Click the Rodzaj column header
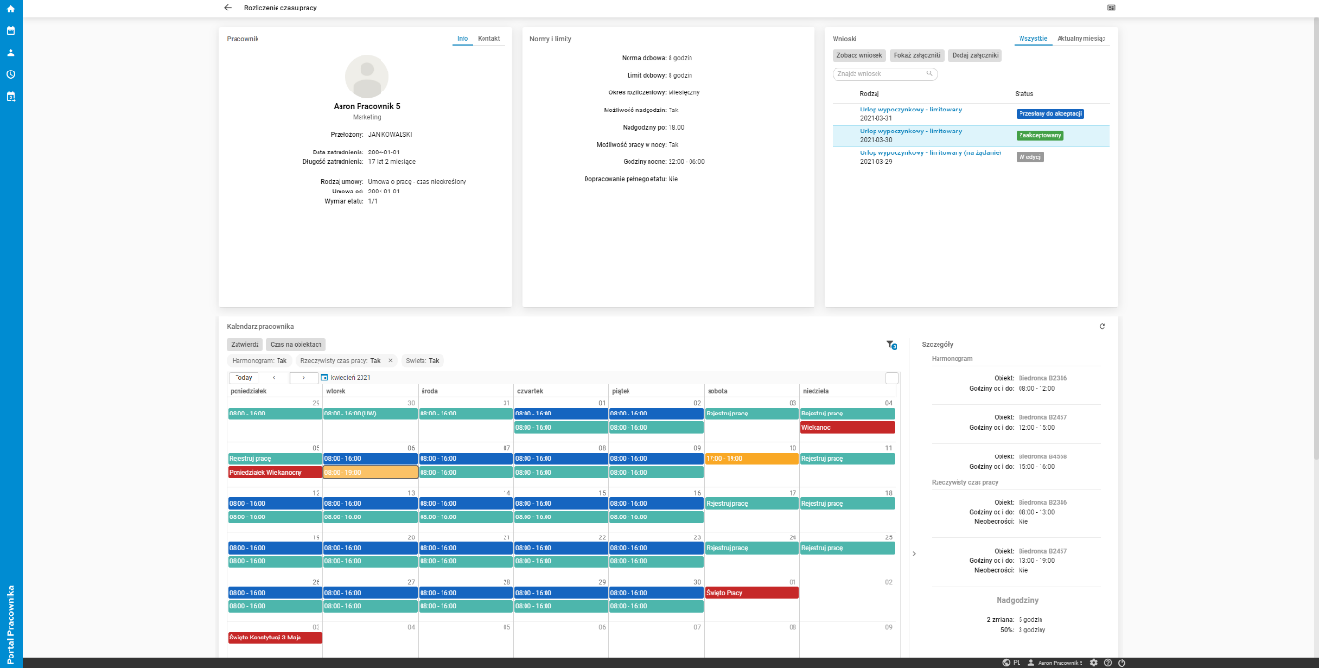 [870, 93]
